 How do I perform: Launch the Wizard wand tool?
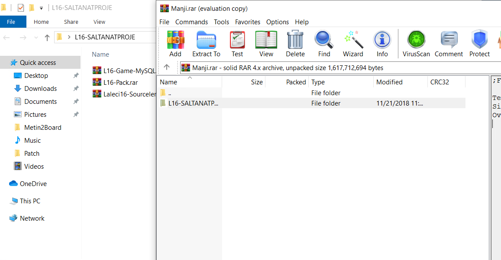[x=353, y=44]
